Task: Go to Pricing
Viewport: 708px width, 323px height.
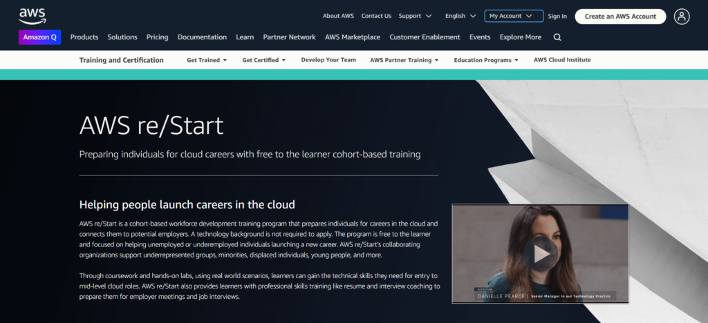Action: coord(157,37)
